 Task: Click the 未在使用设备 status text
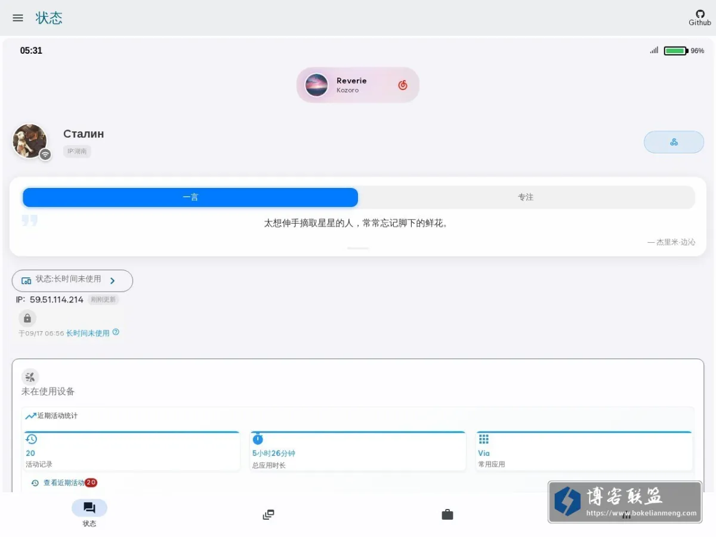click(48, 391)
